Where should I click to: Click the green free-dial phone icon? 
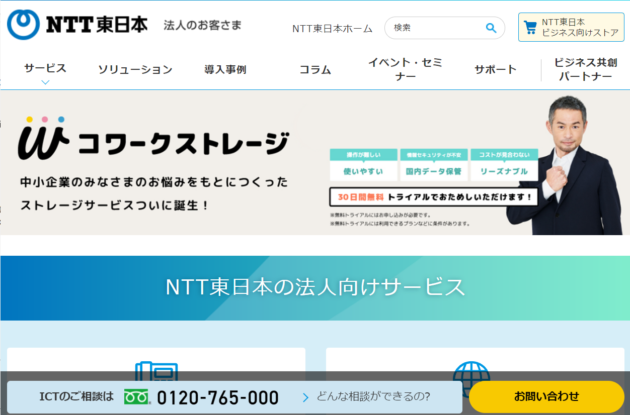136,397
